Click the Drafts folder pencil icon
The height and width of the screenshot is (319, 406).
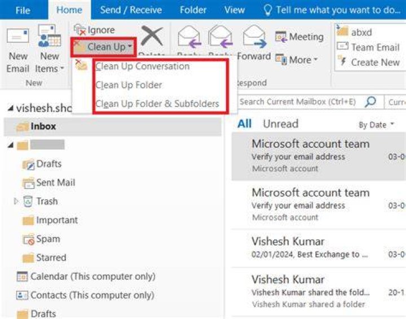click(28, 164)
